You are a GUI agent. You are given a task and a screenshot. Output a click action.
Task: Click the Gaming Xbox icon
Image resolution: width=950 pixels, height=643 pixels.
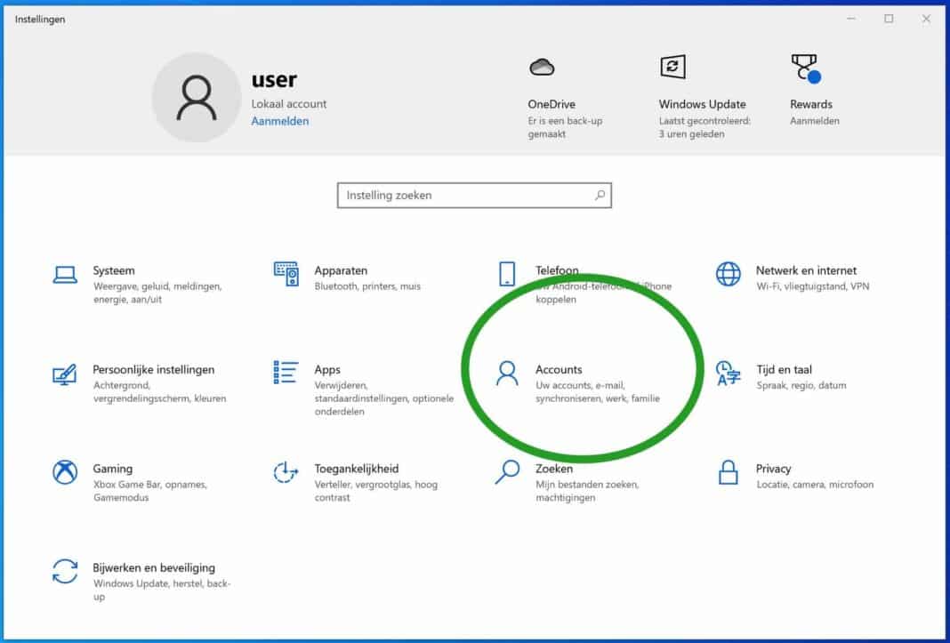pos(65,472)
